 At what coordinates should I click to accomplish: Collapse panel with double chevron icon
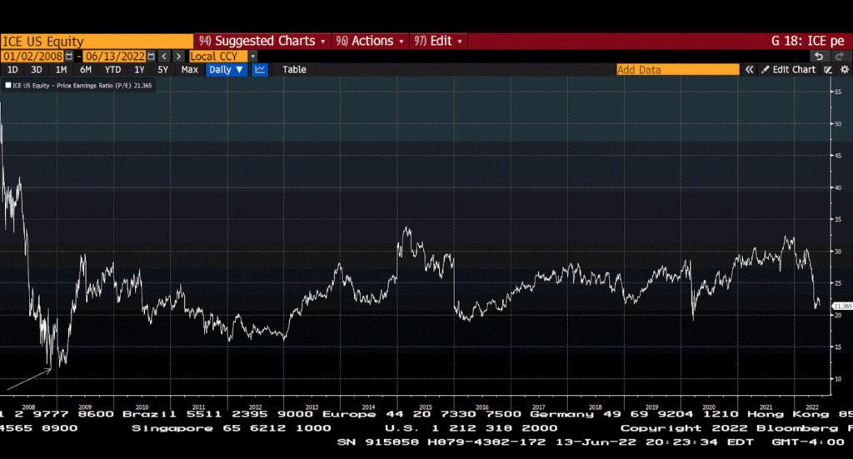click(x=750, y=70)
